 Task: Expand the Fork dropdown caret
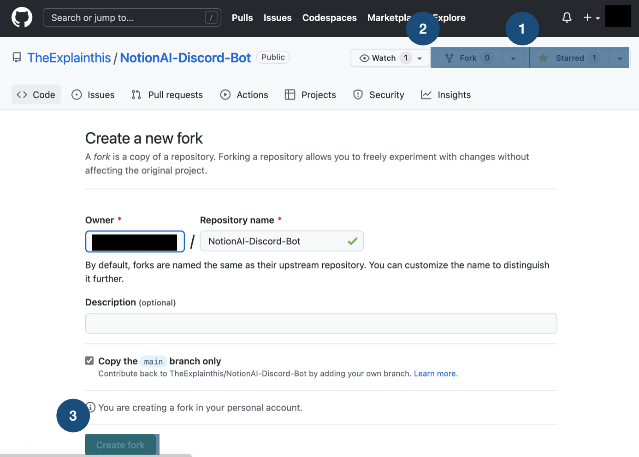[513, 58]
